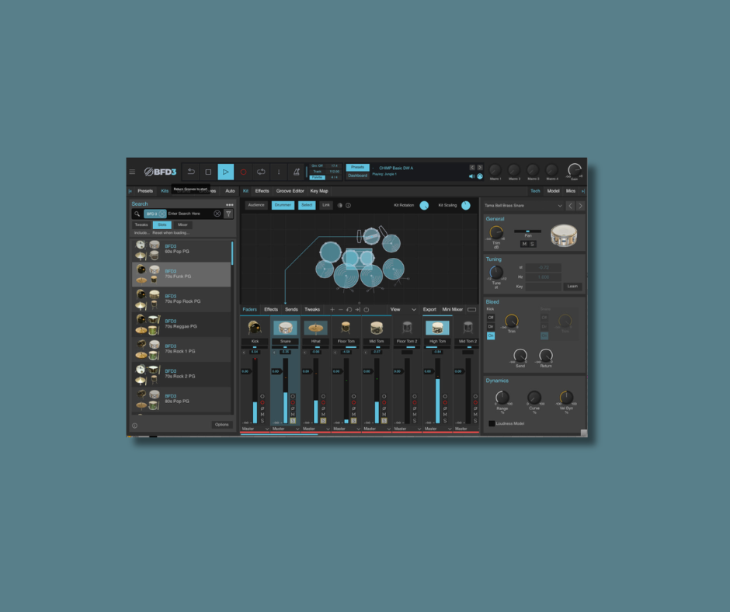Go to next preset with right arrow

pyautogui.click(x=479, y=167)
